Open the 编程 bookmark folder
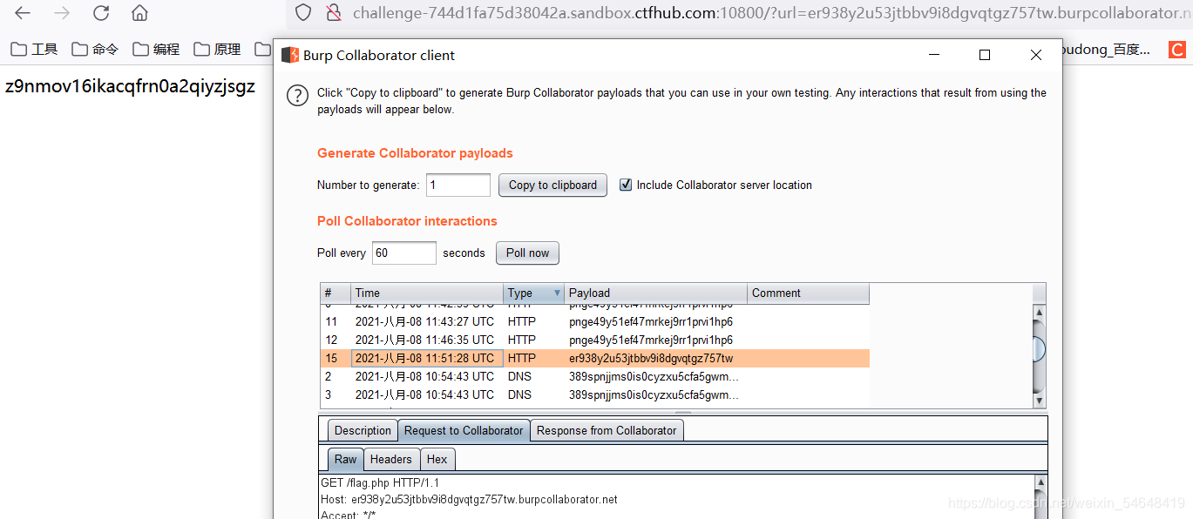This screenshot has width=1193, height=519. tap(156, 50)
